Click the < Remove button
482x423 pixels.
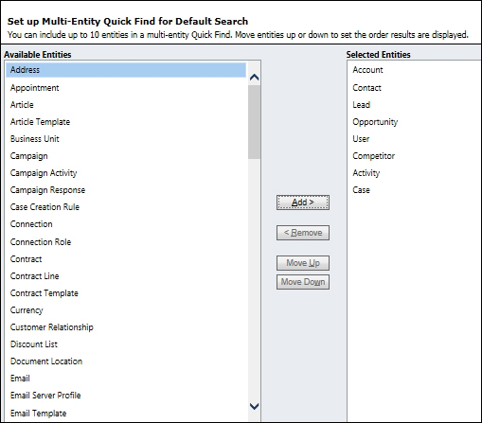[x=303, y=233]
